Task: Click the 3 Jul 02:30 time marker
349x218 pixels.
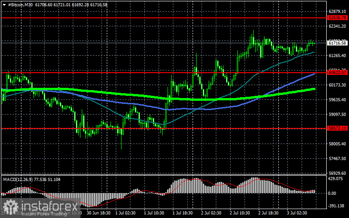Action: 297,213
